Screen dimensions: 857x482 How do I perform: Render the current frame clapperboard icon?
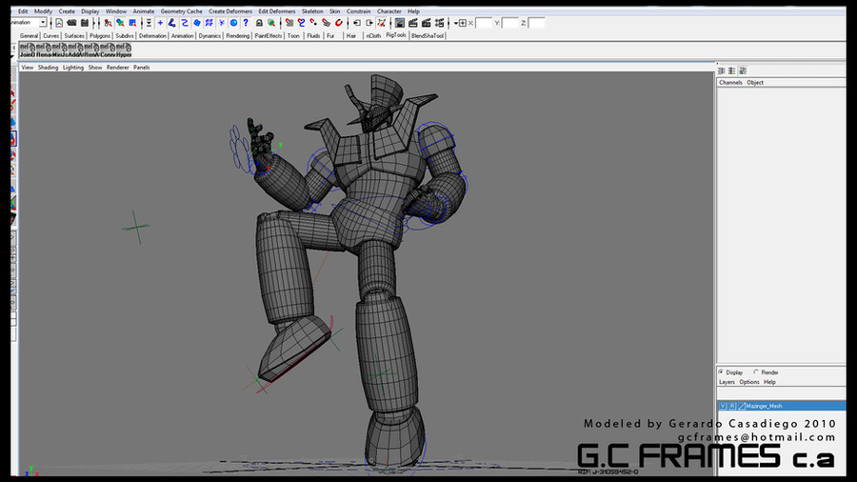pos(413,23)
